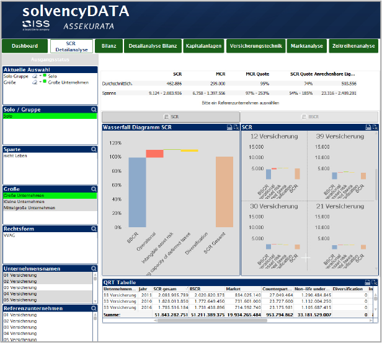The image size is (382, 343).
Task: Export SCR trellis chart to Excel
Action: click(375, 127)
